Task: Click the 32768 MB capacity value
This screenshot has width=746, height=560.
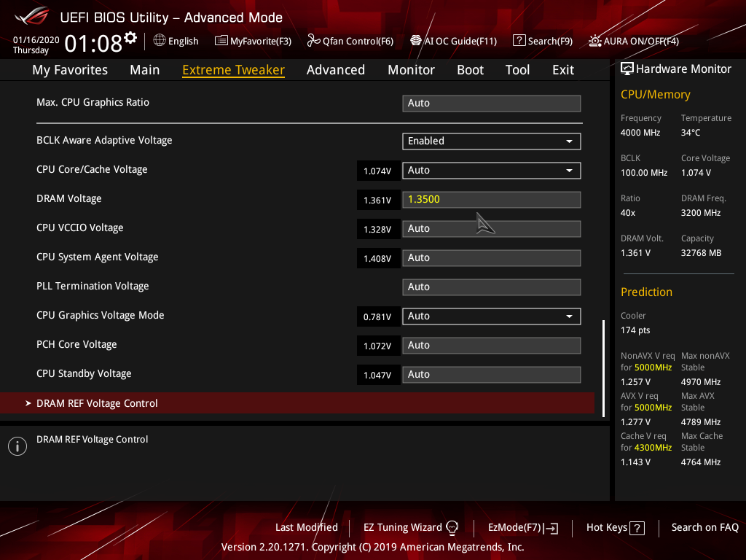Action: [x=701, y=253]
